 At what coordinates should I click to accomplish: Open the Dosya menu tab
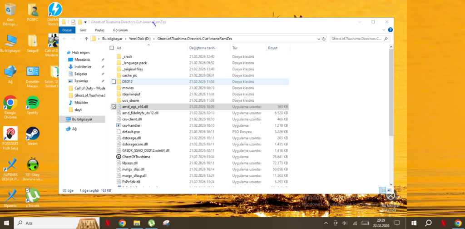pyautogui.click(x=67, y=30)
